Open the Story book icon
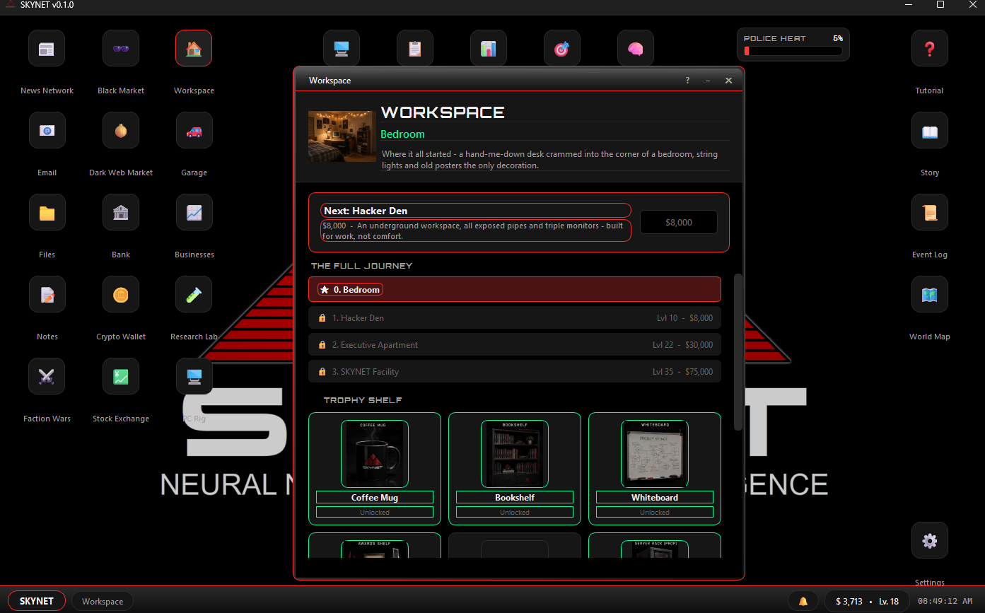Image resolution: width=985 pixels, height=613 pixels. point(930,130)
